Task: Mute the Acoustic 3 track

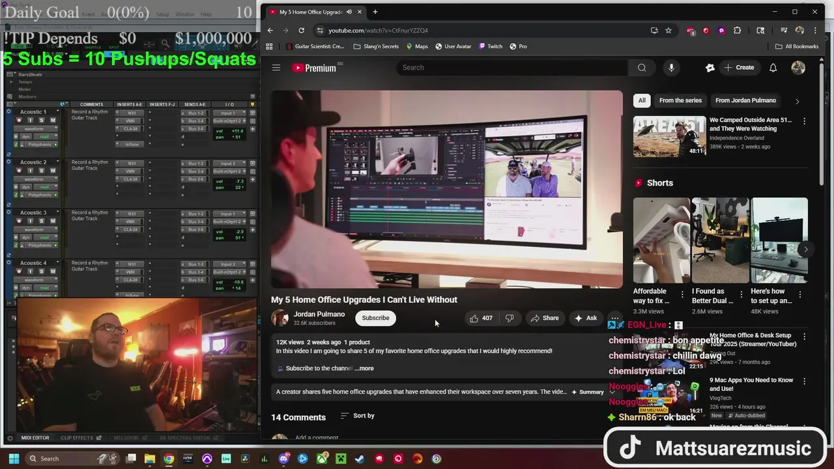Action: click(x=53, y=221)
